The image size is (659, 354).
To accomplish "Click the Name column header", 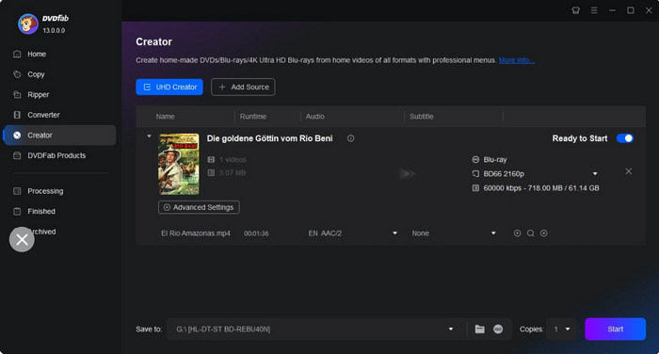I will (x=165, y=117).
